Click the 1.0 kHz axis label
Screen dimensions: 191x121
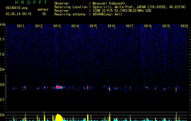[3, 54]
